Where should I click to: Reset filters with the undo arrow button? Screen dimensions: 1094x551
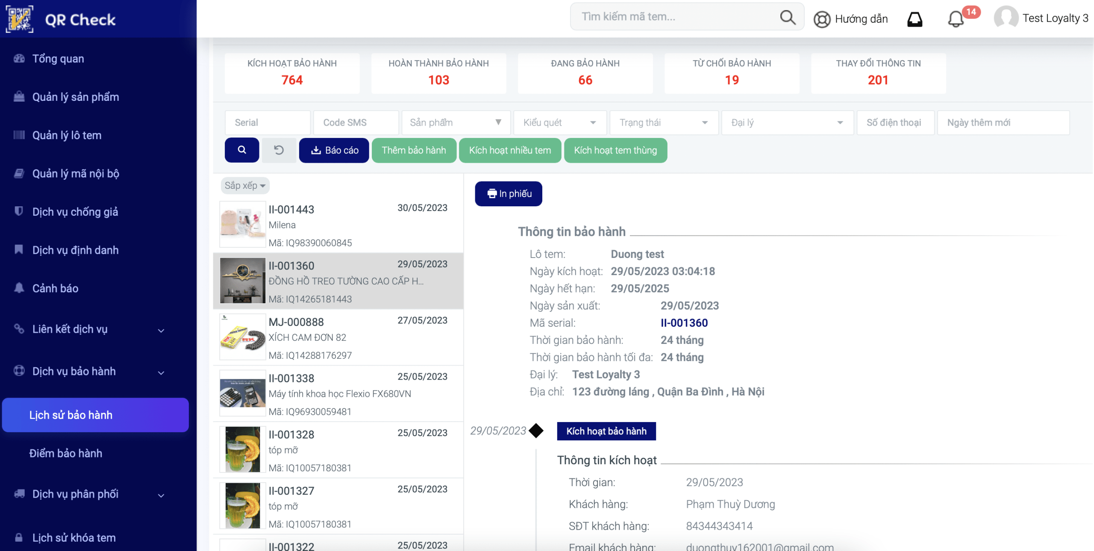279,150
